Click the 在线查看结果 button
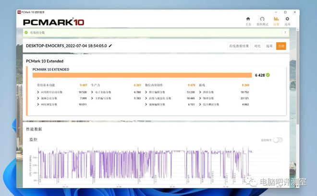 [239, 46]
